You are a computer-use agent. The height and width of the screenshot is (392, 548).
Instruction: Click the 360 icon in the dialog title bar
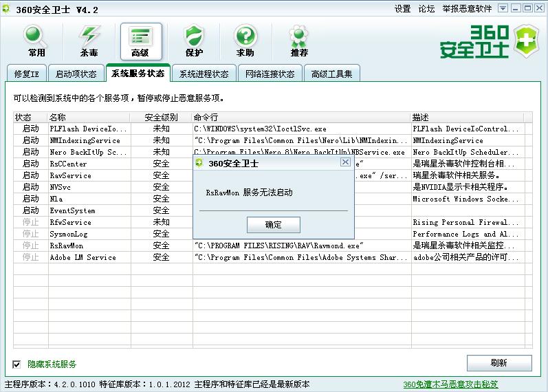(199, 163)
